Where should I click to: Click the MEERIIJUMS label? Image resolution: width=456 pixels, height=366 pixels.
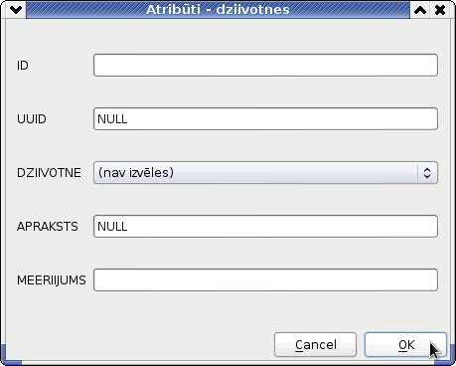click(52, 280)
